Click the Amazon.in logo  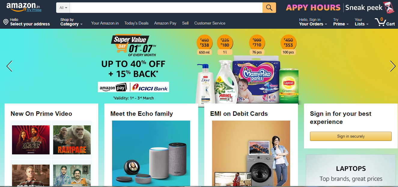click(23, 6)
